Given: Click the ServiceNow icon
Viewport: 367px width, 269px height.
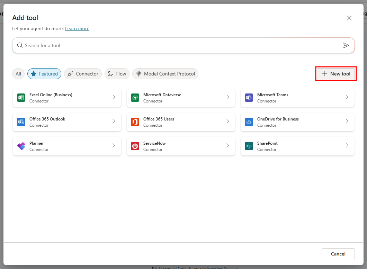Looking at the screenshot, I should [x=135, y=146].
